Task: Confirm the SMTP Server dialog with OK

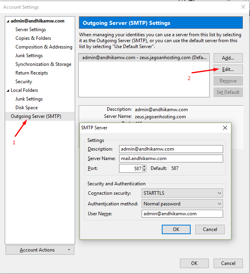Action: coord(176,229)
